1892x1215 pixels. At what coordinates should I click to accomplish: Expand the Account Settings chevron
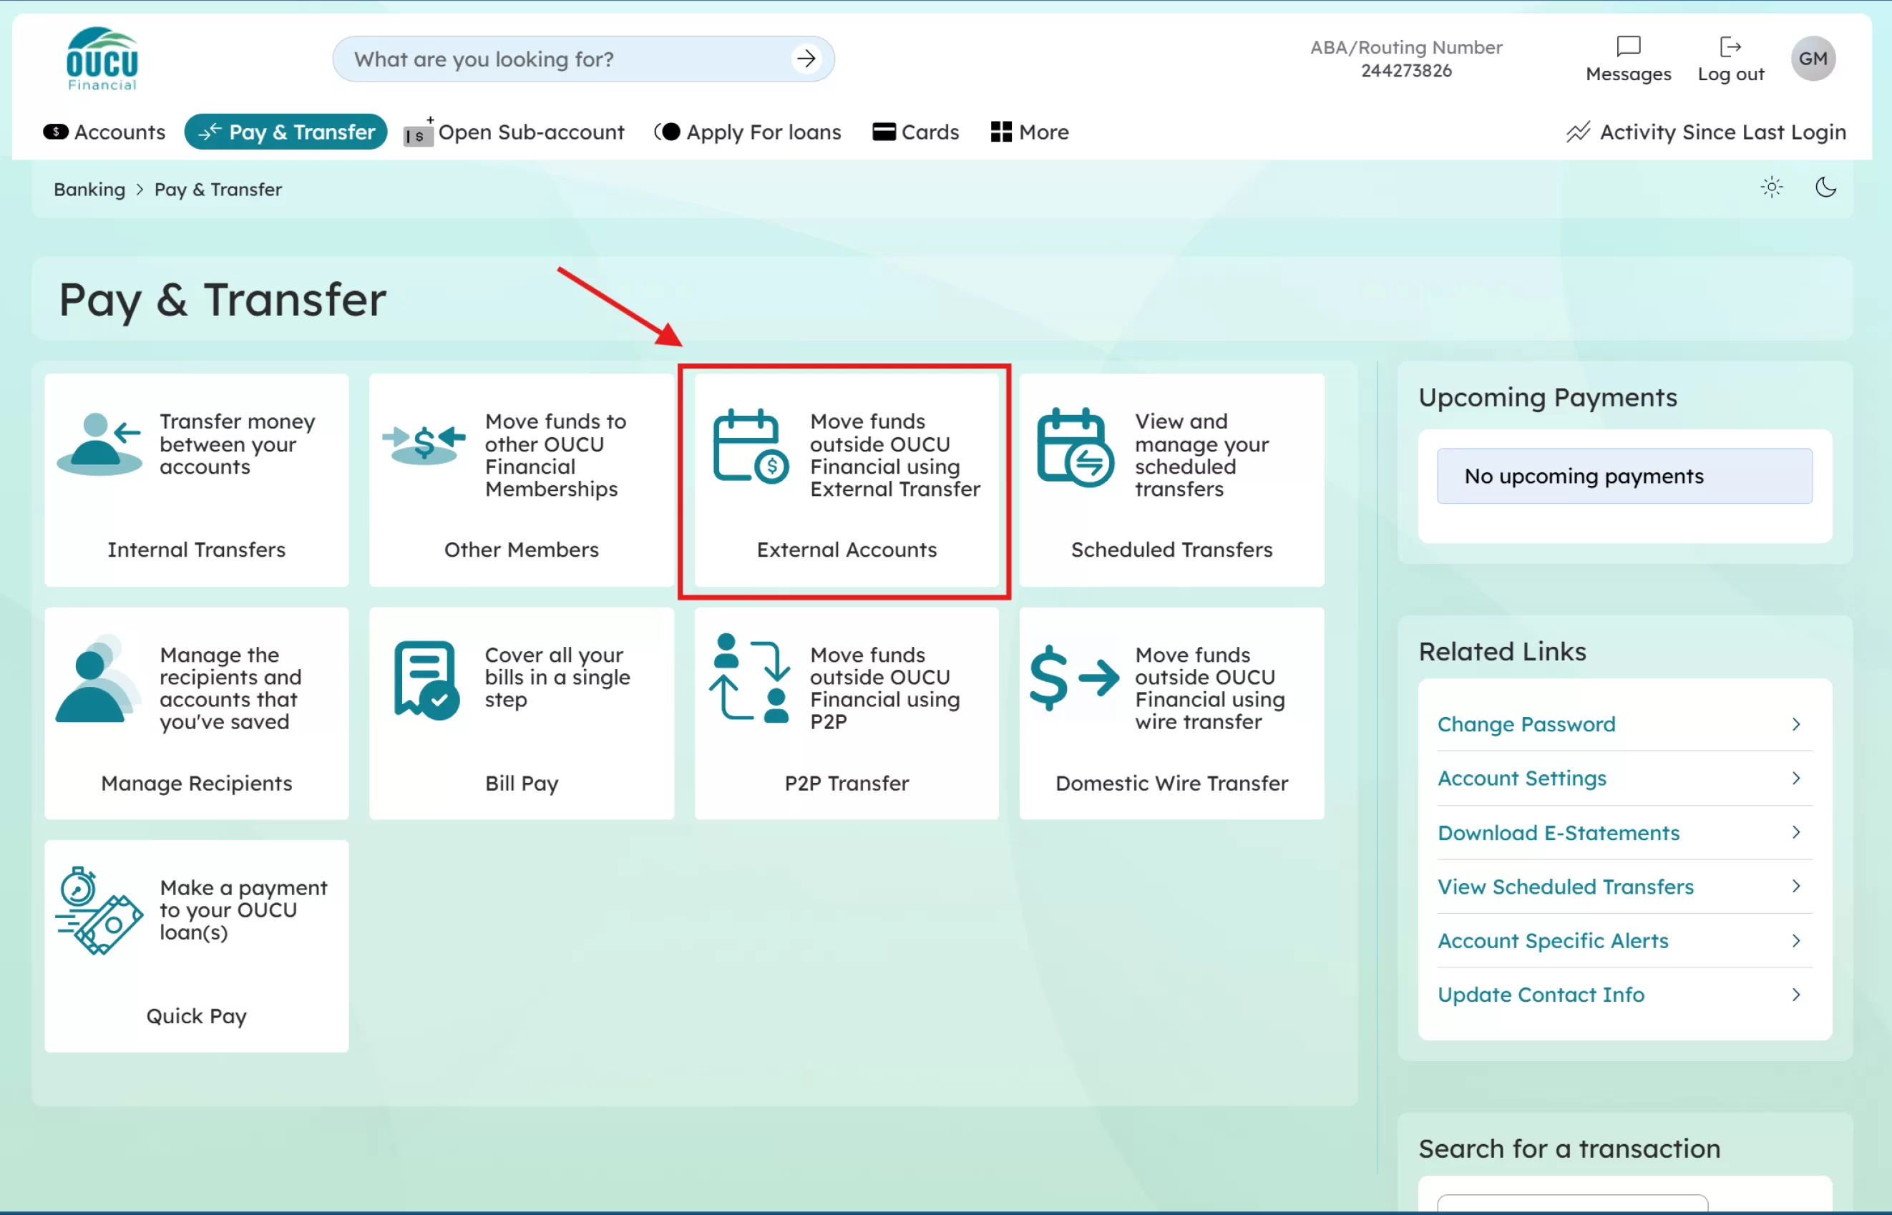pyautogui.click(x=1795, y=778)
